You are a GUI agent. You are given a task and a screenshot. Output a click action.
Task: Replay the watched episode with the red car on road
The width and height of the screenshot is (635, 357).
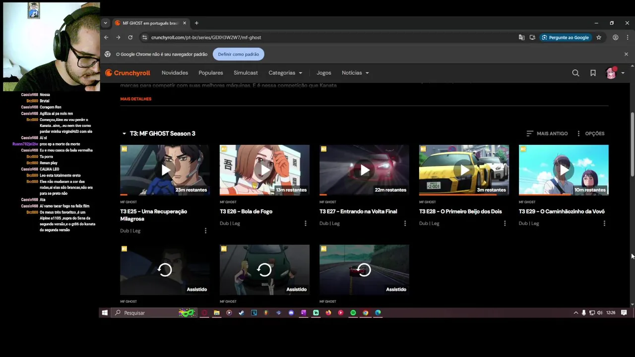[364, 270]
